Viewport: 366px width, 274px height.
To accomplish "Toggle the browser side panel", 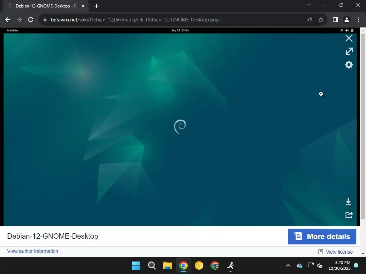I will coord(335,20).
